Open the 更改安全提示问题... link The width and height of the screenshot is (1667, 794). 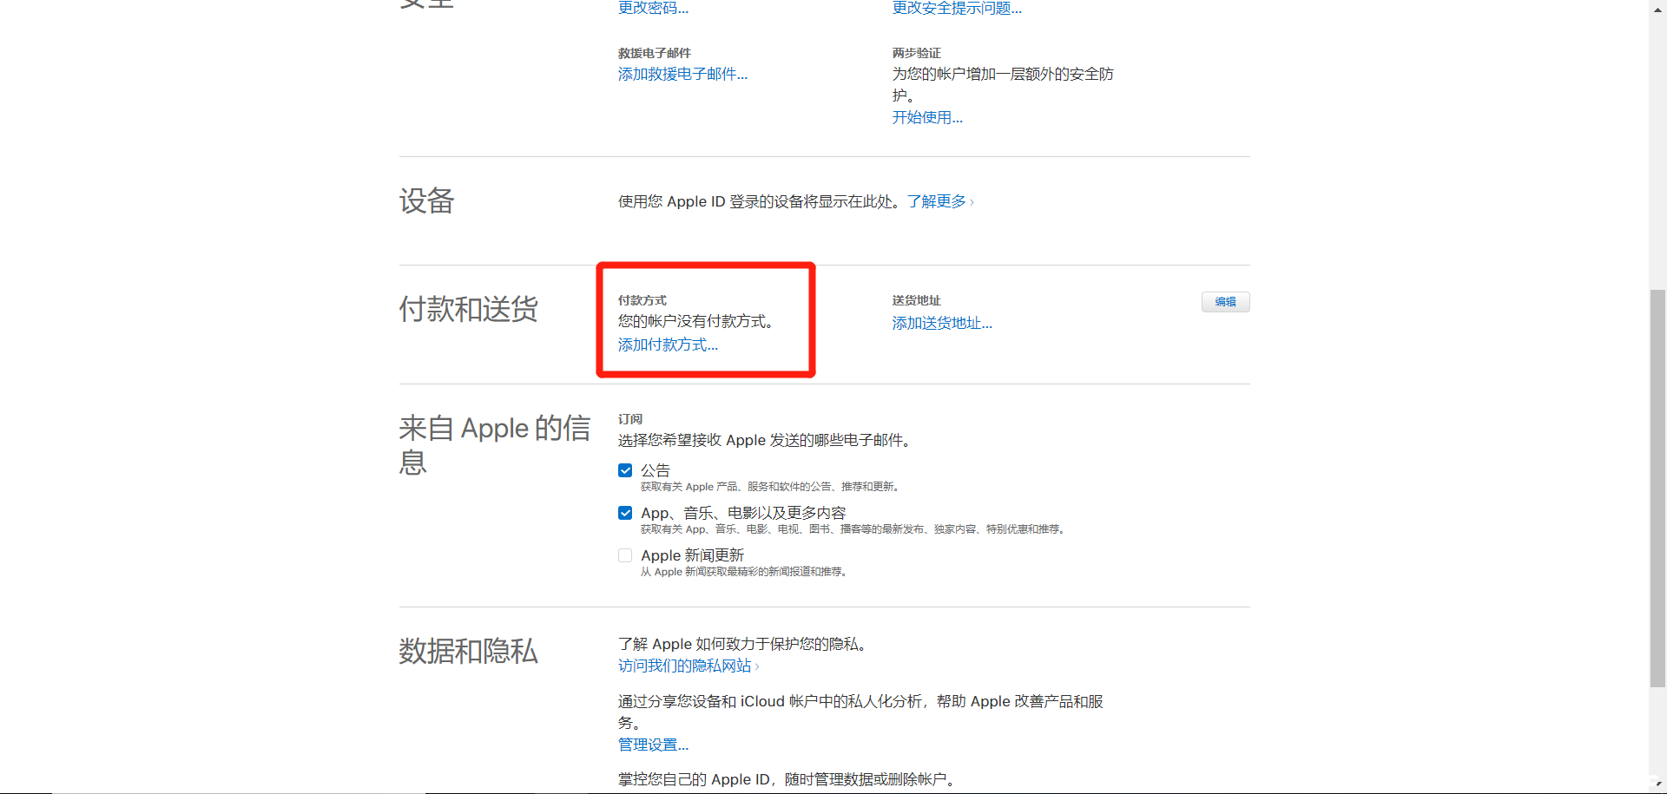957,9
